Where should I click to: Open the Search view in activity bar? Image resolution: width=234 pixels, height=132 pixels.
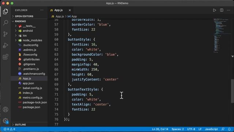coord(5,23)
